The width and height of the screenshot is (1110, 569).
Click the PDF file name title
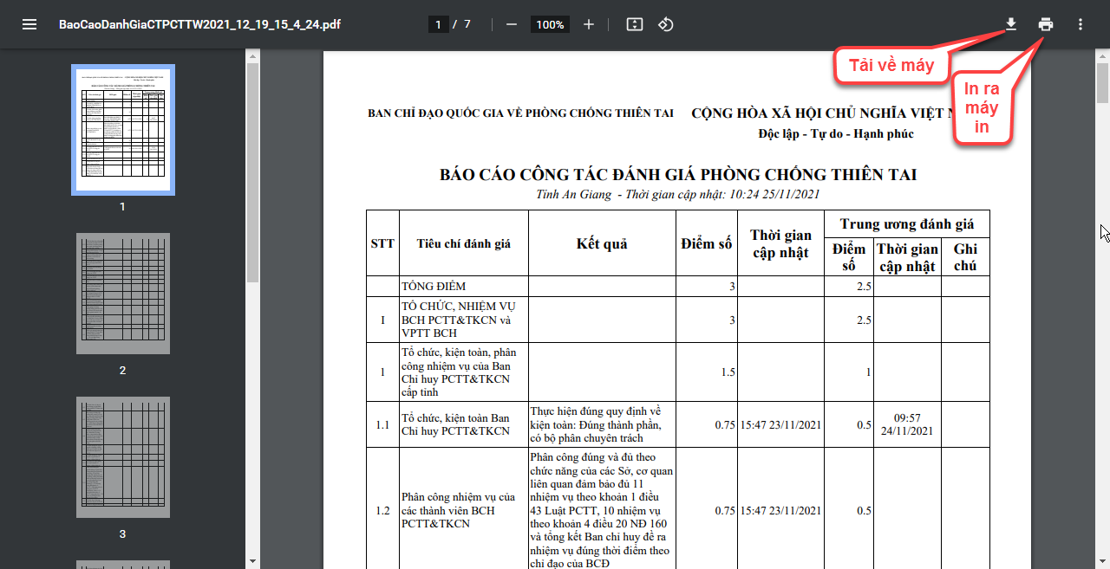pos(199,24)
